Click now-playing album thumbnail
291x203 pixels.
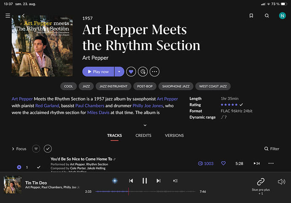[13, 185]
